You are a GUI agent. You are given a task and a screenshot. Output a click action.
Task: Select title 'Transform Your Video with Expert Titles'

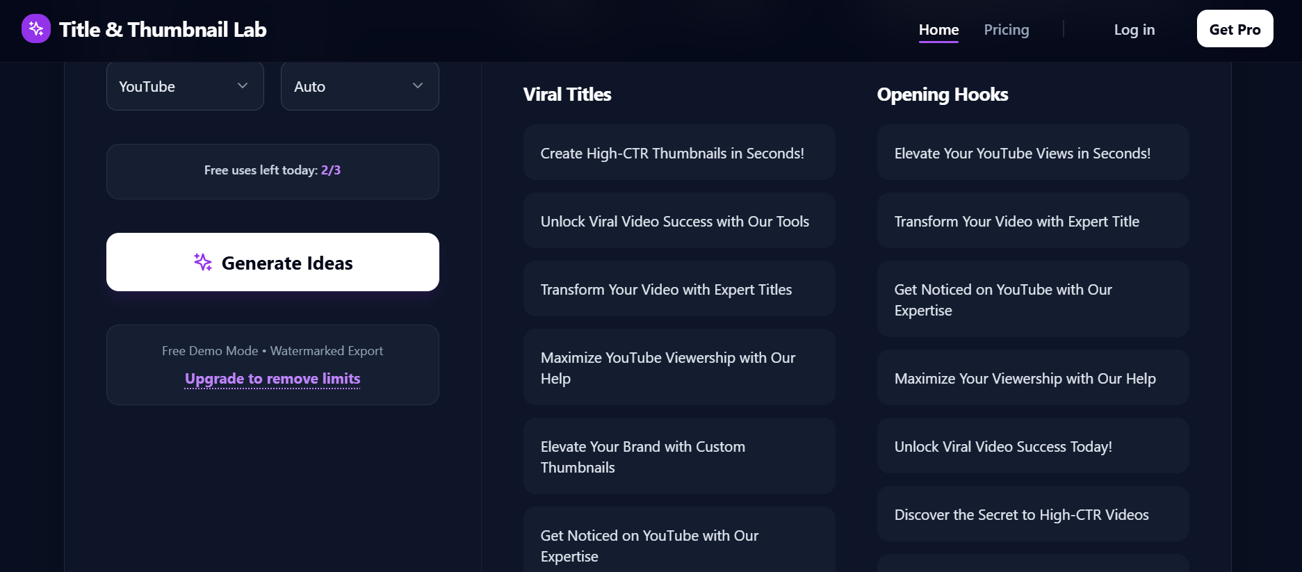pos(679,289)
